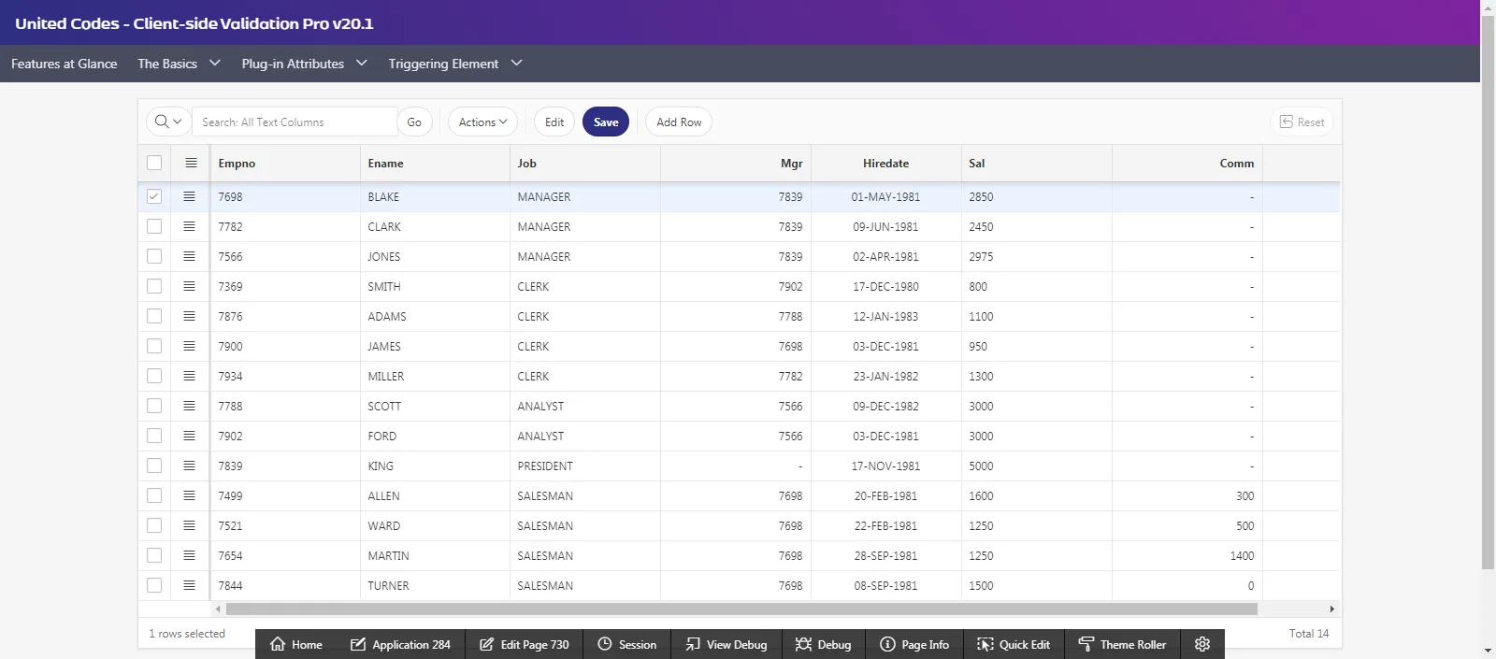Click the grid's horizontal scrollbar right arrow

tap(1331, 609)
